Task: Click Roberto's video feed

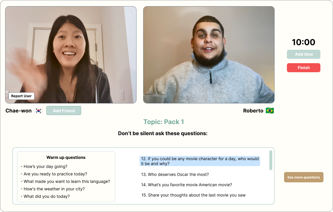Action: tap(209, 55)
